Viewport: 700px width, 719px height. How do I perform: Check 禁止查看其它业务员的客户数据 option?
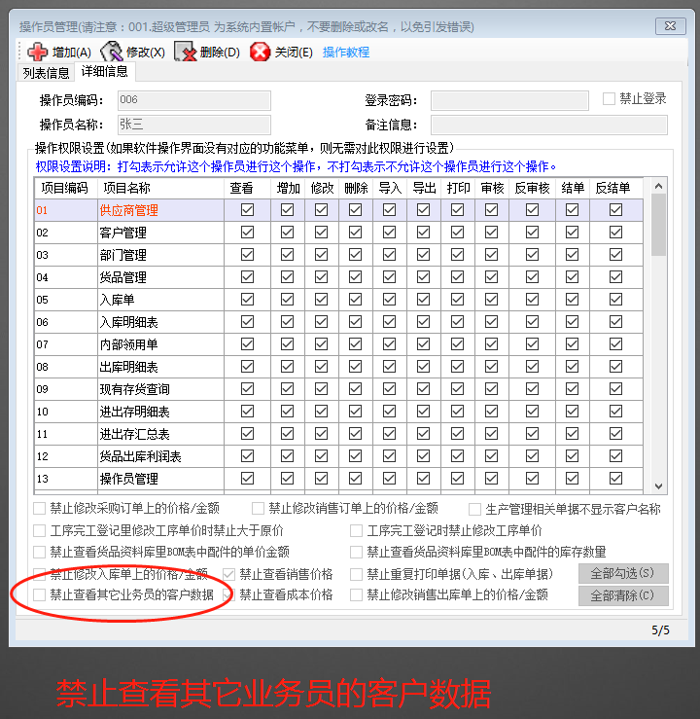40,594
